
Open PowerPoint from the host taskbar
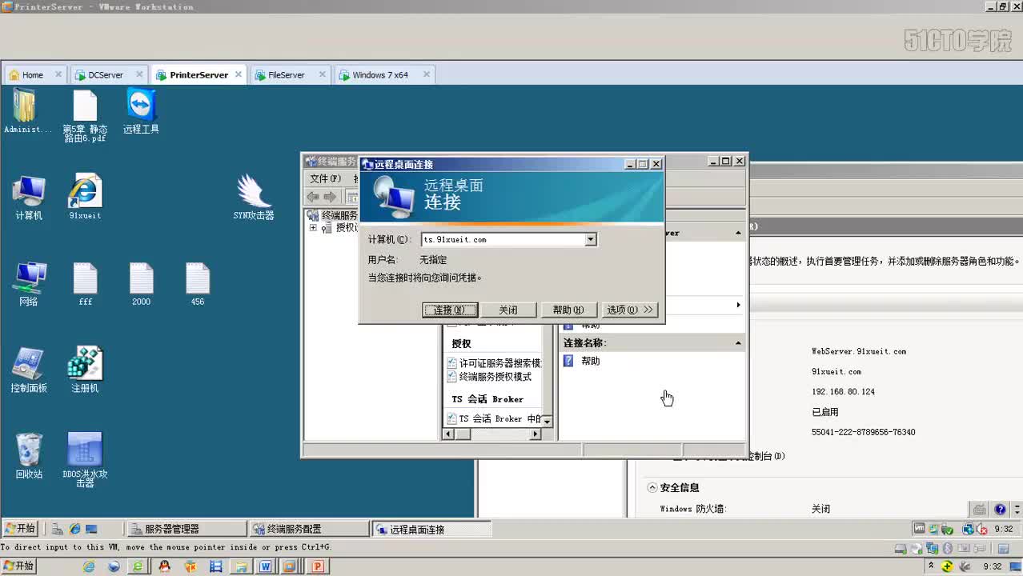point(317,566)
